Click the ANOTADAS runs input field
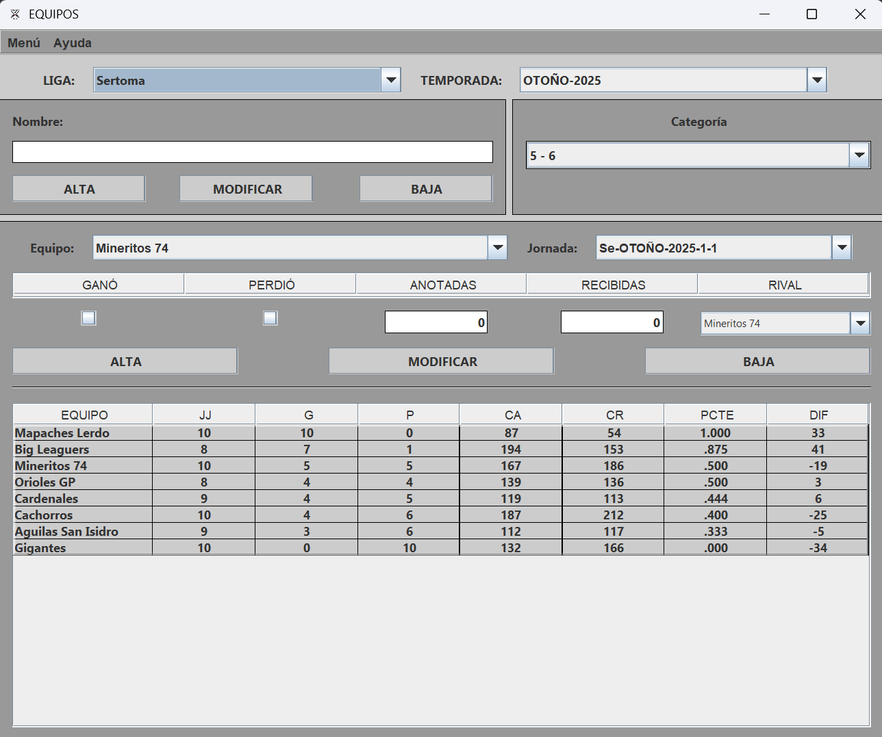 [436, 322]
